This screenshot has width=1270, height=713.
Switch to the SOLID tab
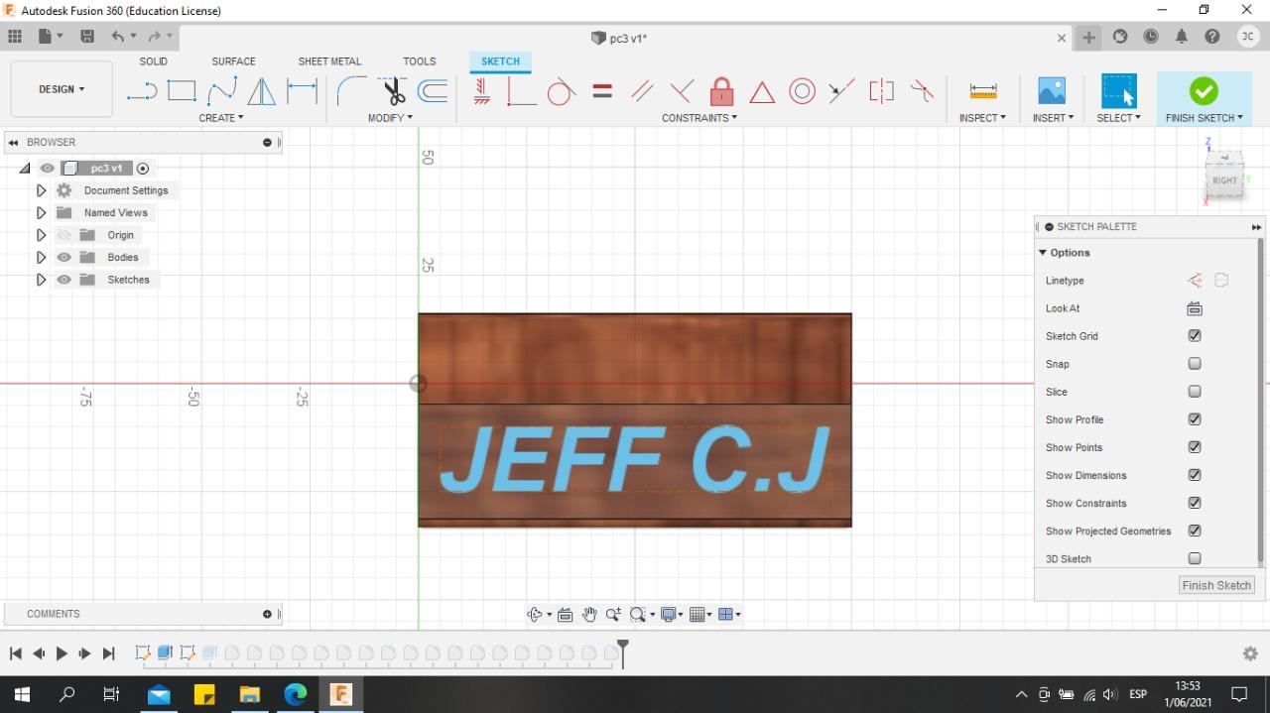[153, 61]
